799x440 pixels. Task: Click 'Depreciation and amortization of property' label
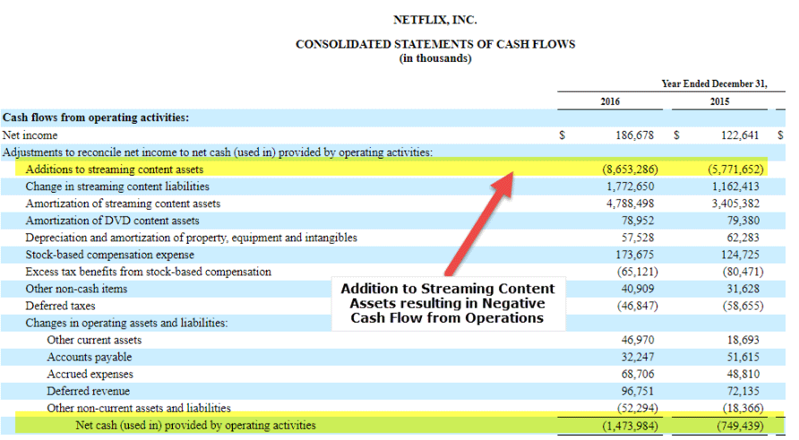(191, 237)
